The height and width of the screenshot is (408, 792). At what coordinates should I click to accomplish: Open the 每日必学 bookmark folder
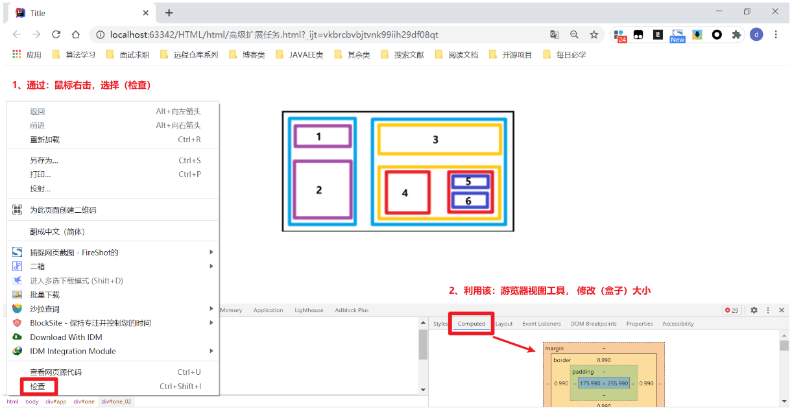564,54
